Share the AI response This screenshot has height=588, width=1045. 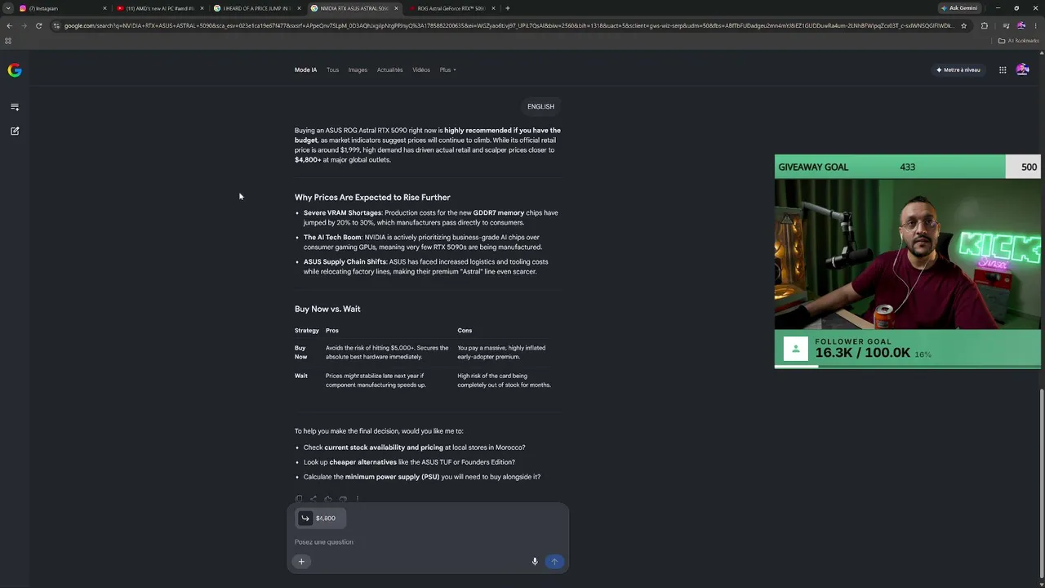click(313, 498)
